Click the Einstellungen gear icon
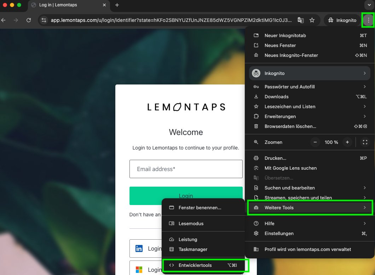375x275 pixels. coord(256,233)
